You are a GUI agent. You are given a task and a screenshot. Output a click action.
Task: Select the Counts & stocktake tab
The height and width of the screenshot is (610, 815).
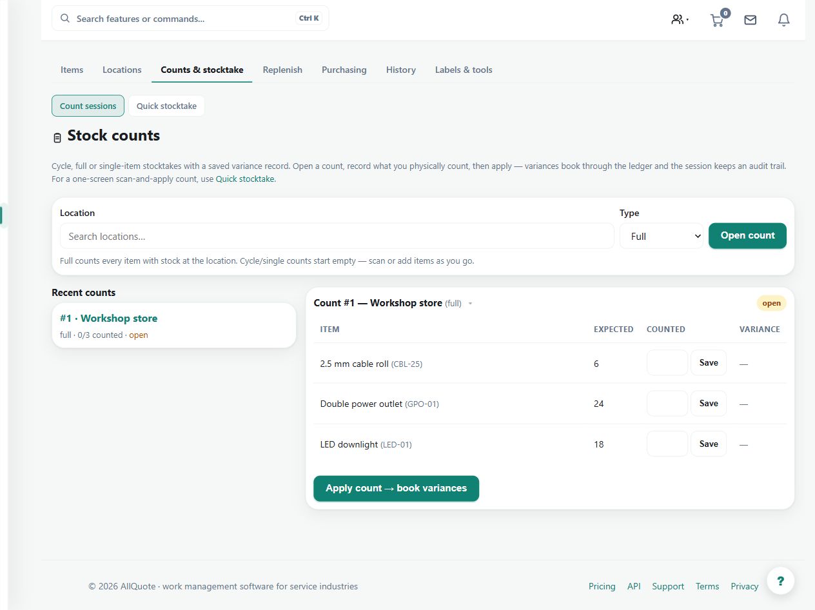tap(202, 70)
